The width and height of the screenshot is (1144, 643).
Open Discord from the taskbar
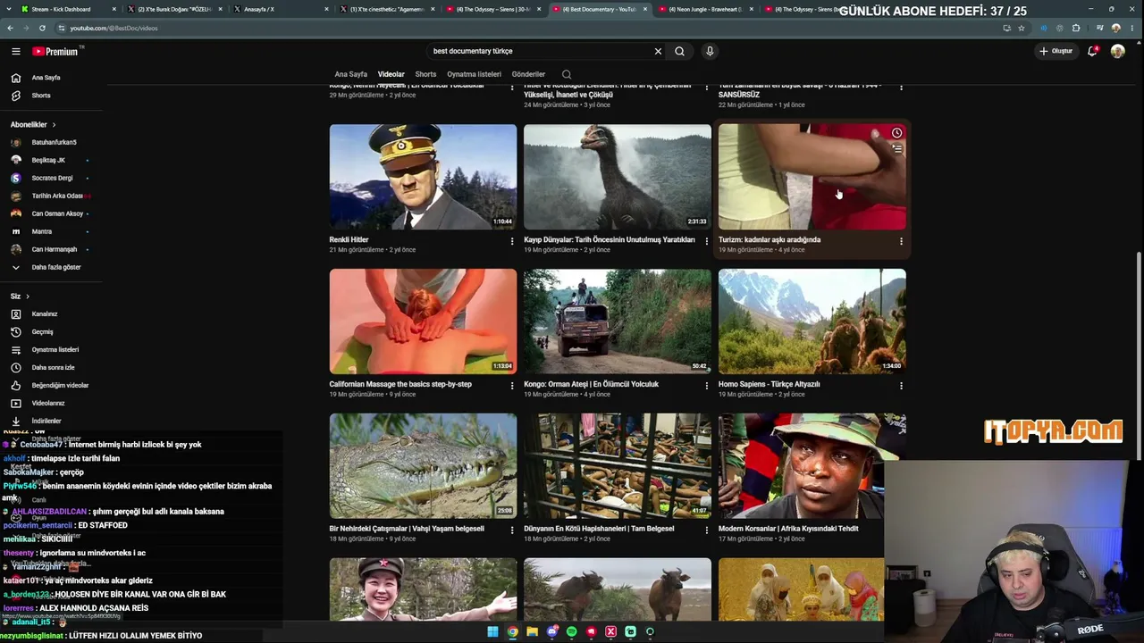tap(551, 631)
